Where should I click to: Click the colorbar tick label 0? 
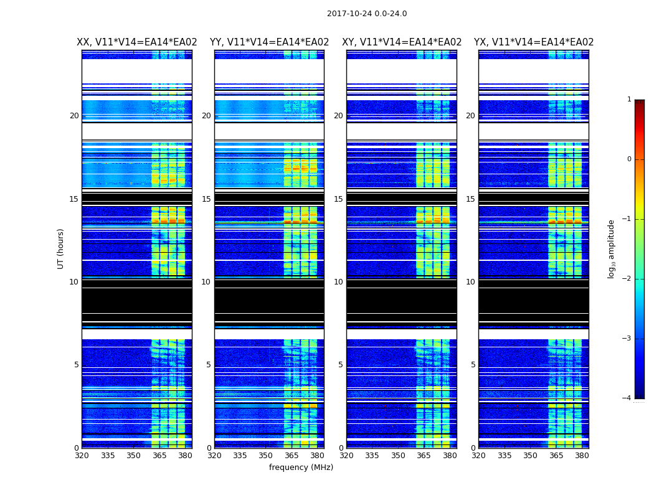click(629, 159)
